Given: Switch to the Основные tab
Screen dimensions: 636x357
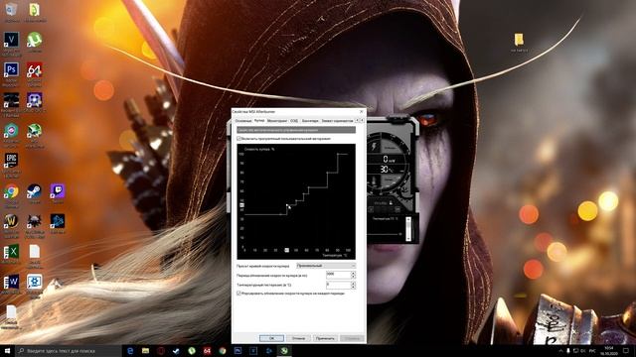Looking at the screenshot, I should pyautogui.click(x=243, y=121).
